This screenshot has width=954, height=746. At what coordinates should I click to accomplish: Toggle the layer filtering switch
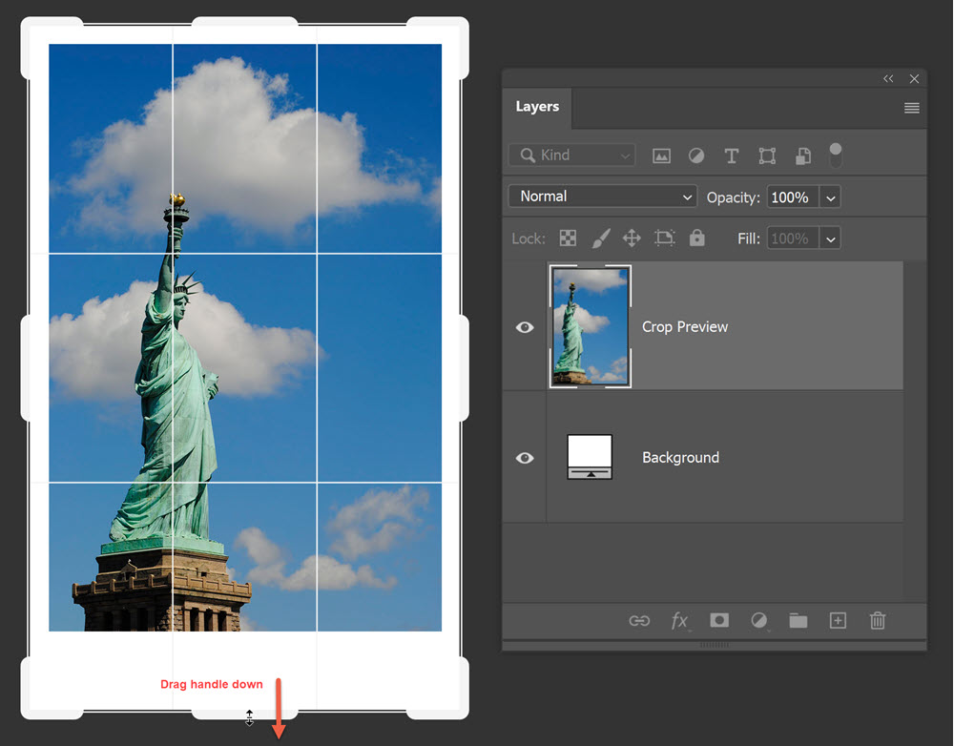(836, 155)
